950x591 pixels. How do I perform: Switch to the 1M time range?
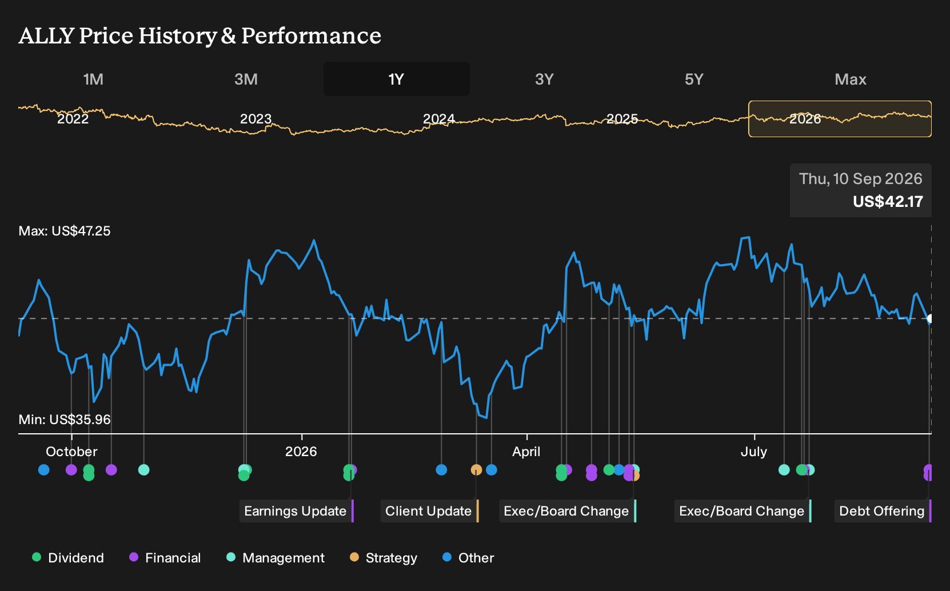93,79
